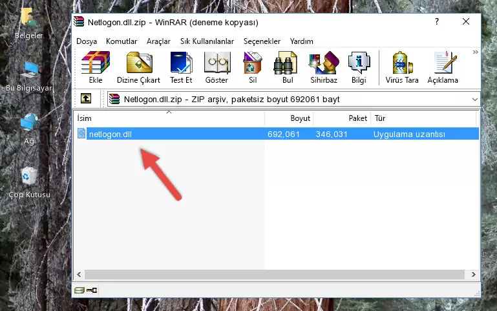Sort by Boyut column header
497x311 pixels.
[x=289, y=118]
